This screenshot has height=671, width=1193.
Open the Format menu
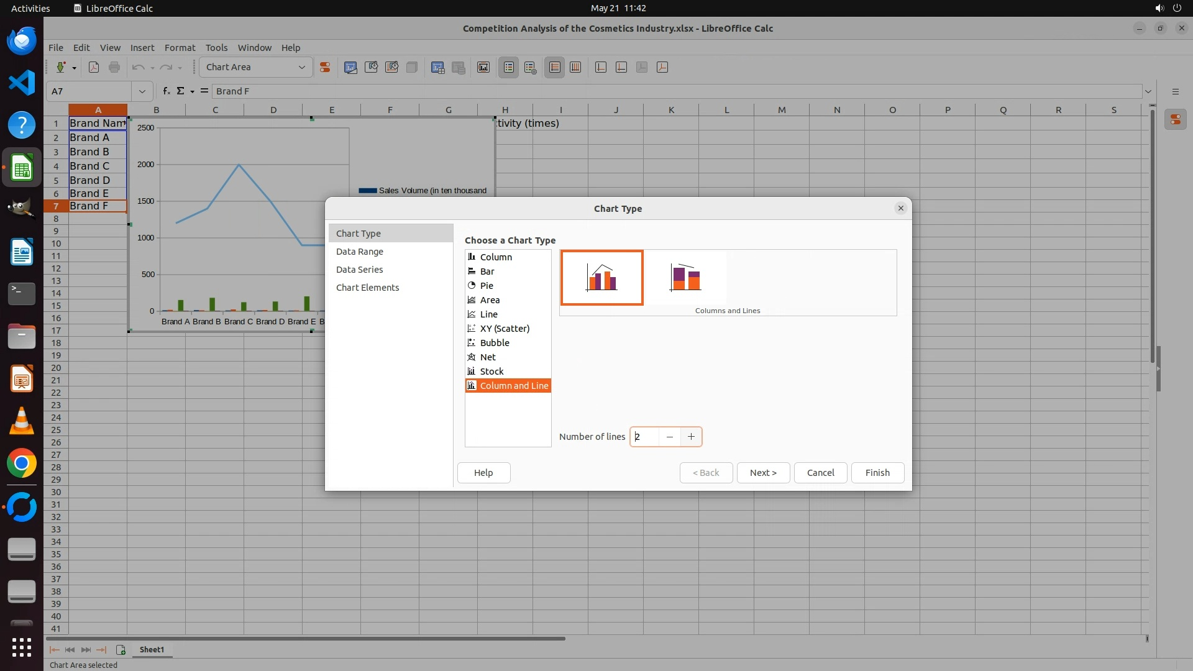[x=180, y=48]
